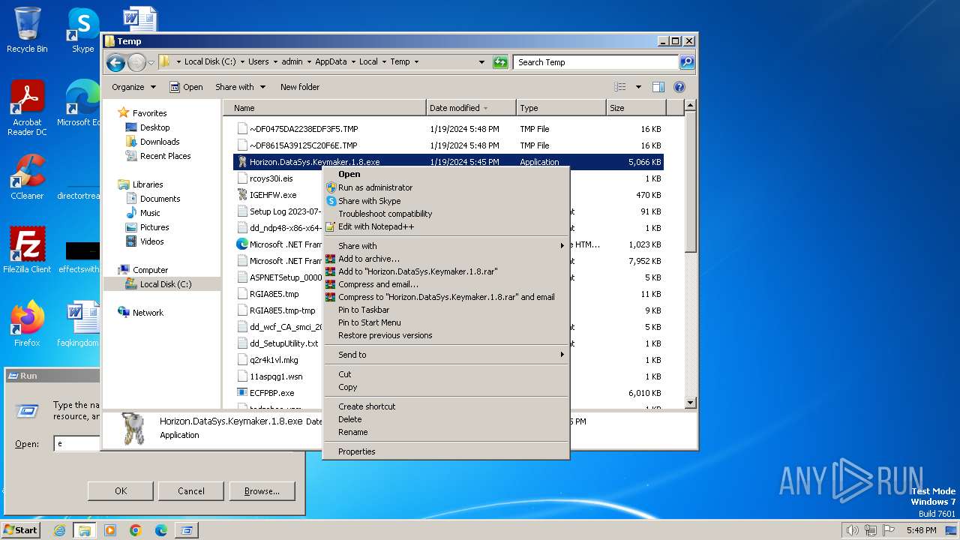Open Internet Explorer from taskbar
The image size is (960, 540).
tap(59, 530)
